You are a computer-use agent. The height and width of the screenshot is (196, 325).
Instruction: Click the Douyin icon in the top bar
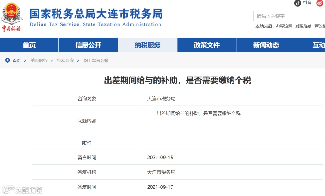click(298, 3)
